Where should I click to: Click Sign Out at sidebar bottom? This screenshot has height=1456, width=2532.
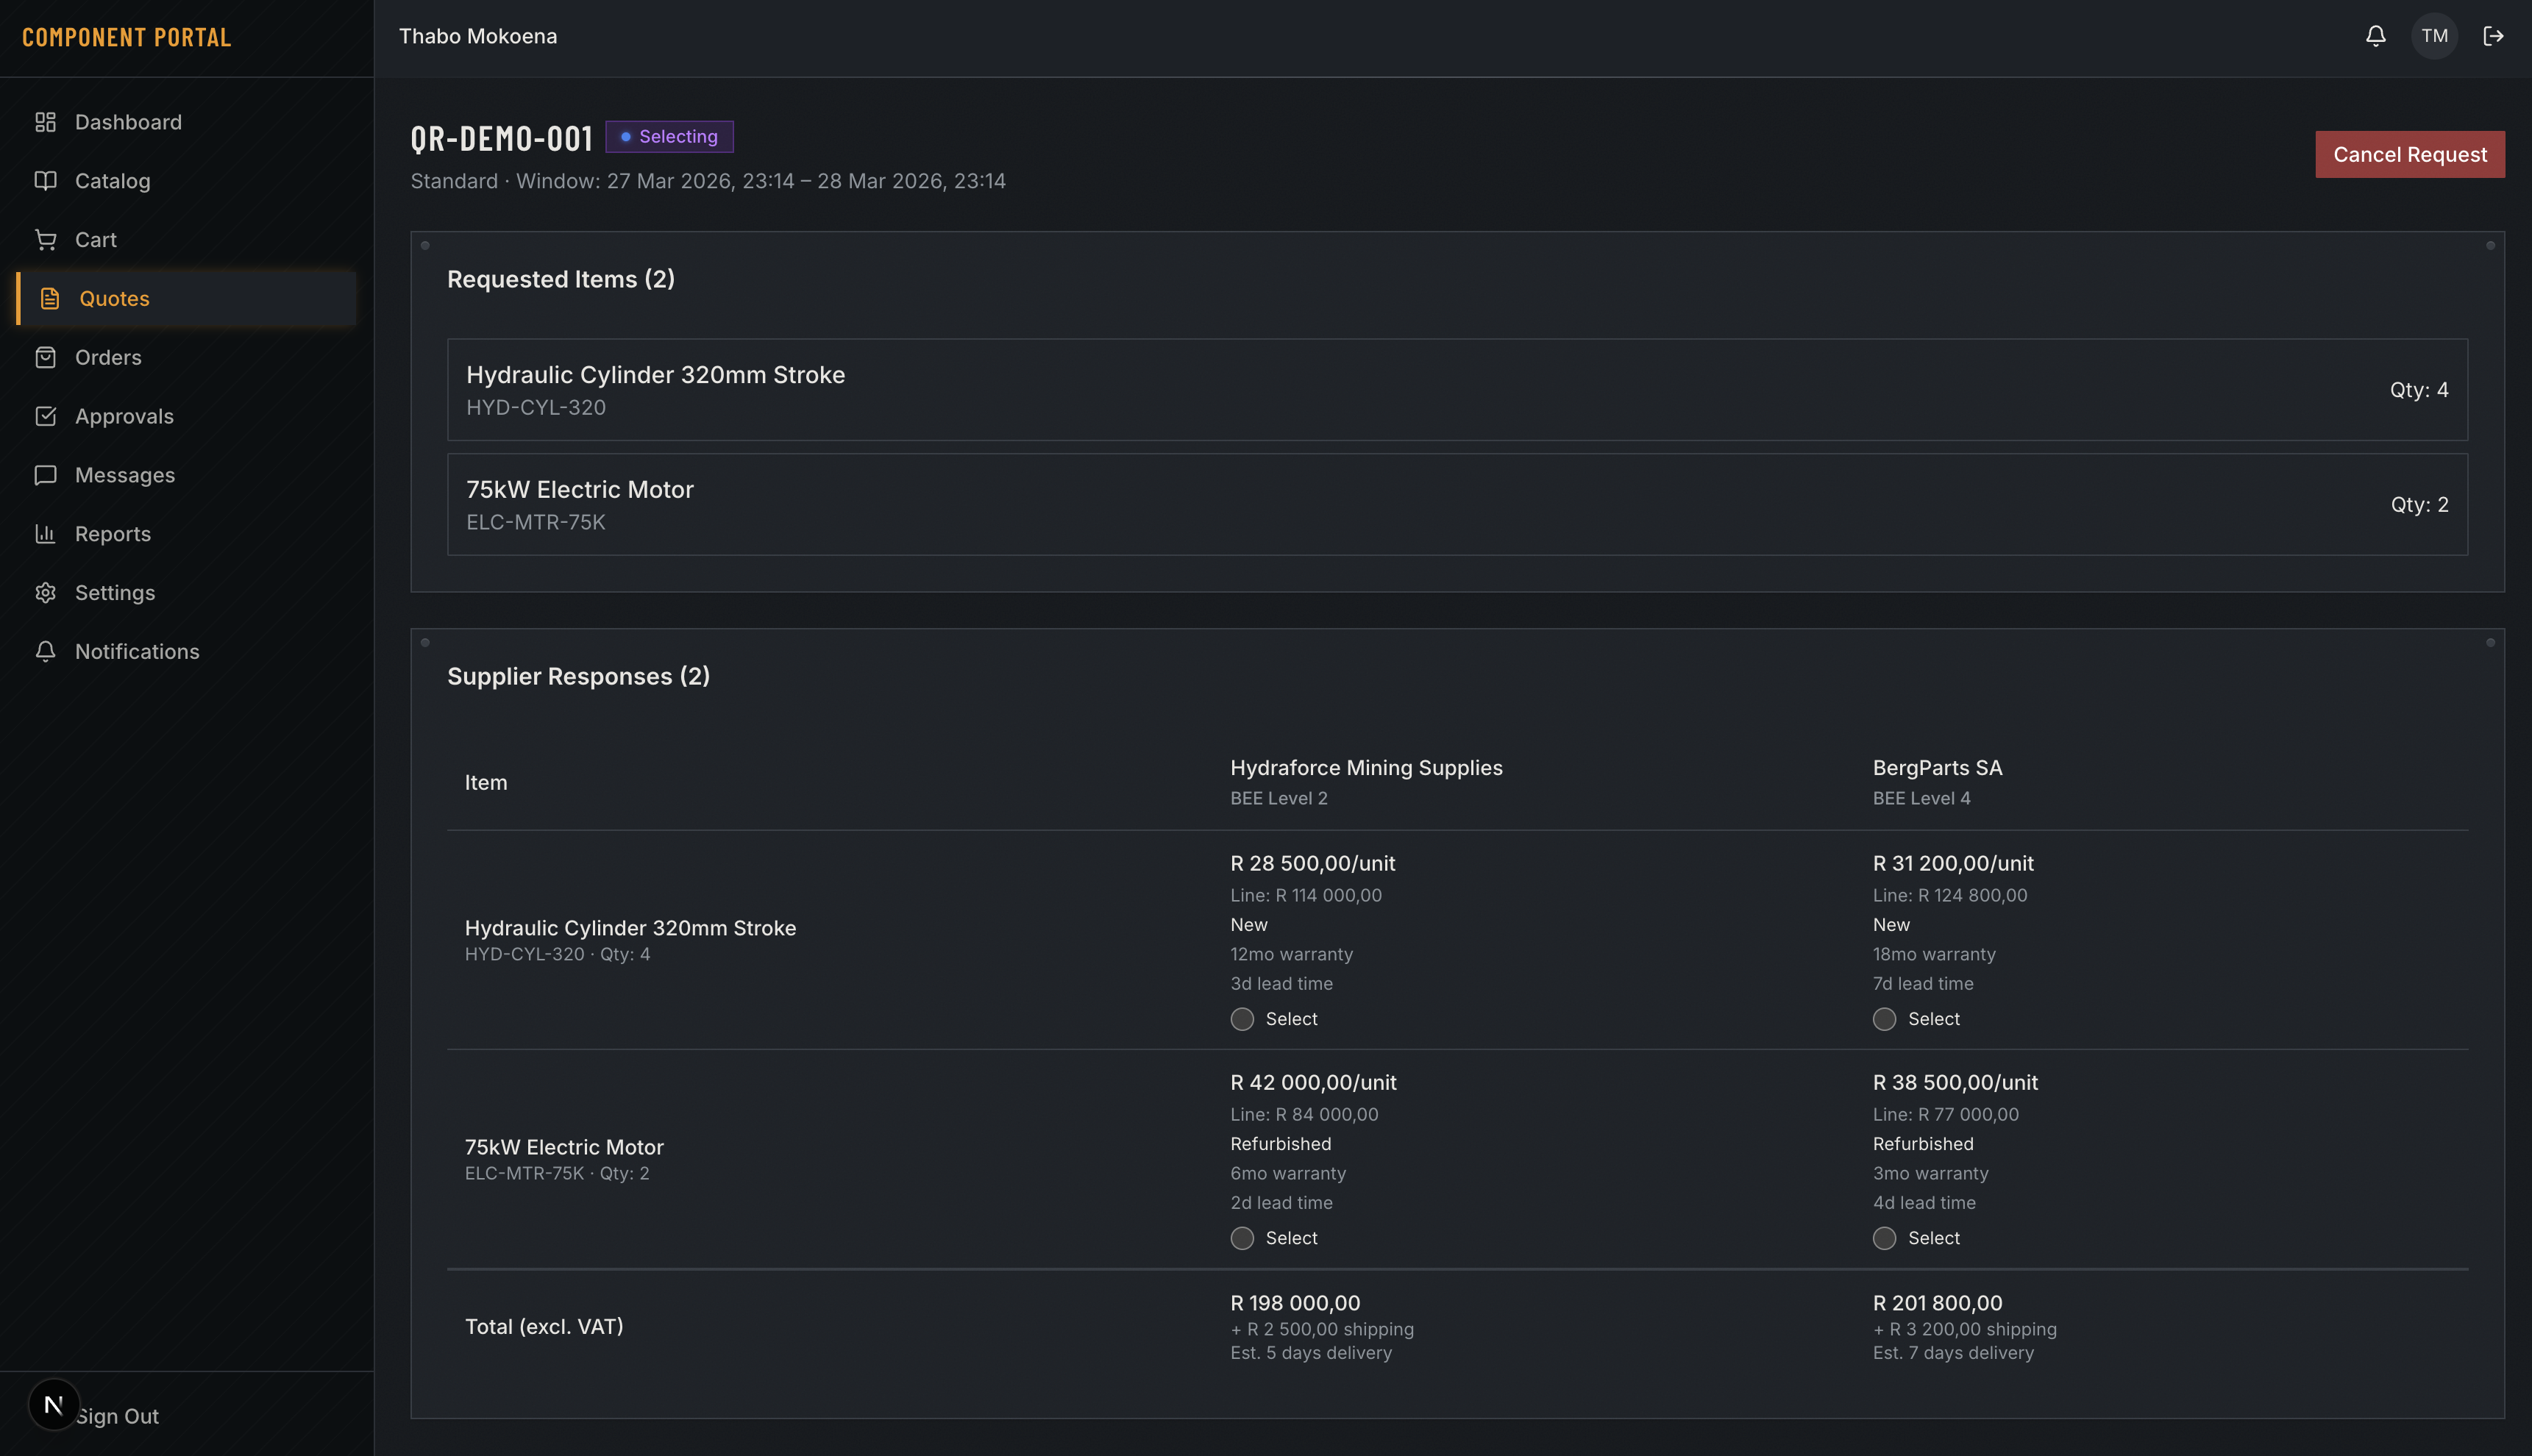(118, 1416)
